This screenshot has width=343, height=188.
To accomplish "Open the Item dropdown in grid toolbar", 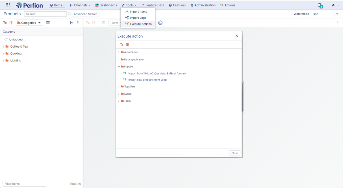I will [116, 23].
